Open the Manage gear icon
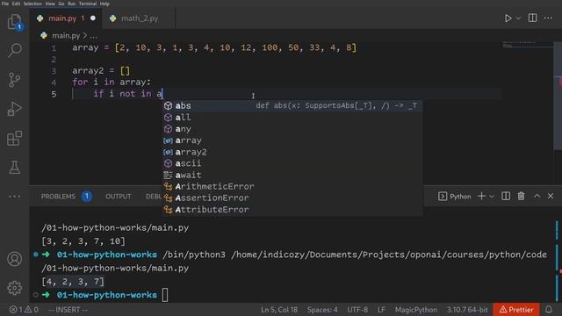562x316 pixels. 14,288
